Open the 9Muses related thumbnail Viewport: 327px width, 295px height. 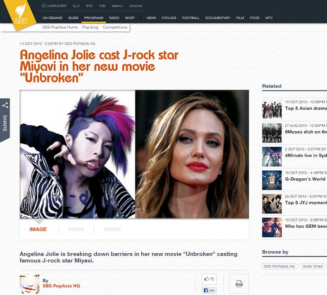pos(272,133)
